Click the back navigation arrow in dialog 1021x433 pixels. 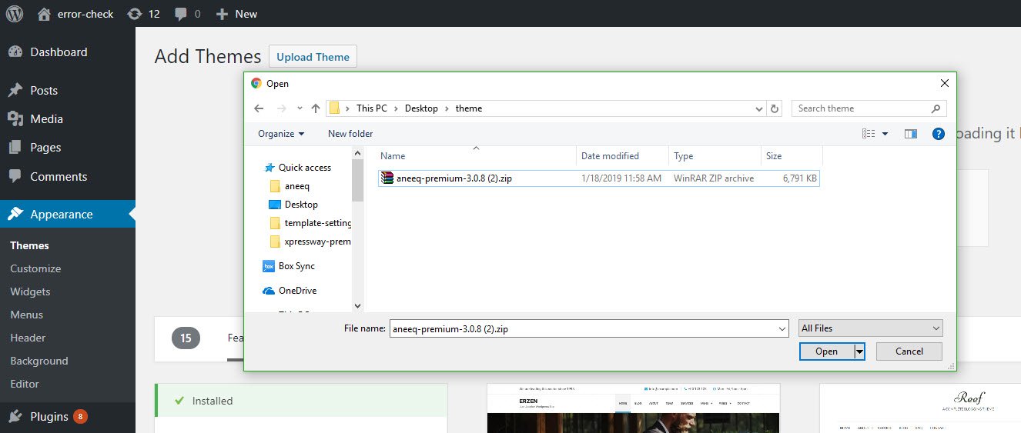point(260,108)
